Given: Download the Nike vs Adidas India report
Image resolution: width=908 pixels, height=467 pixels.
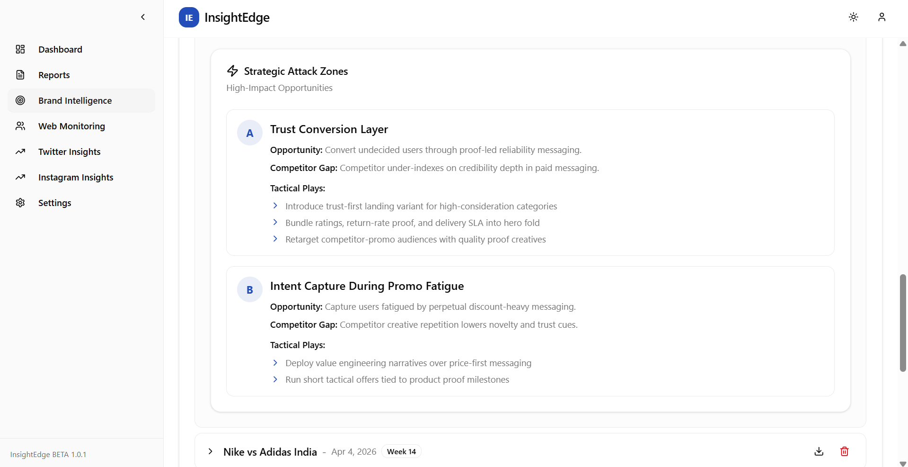Looking at the screenshot, I should pyautogui.click(x=819, y=451).
